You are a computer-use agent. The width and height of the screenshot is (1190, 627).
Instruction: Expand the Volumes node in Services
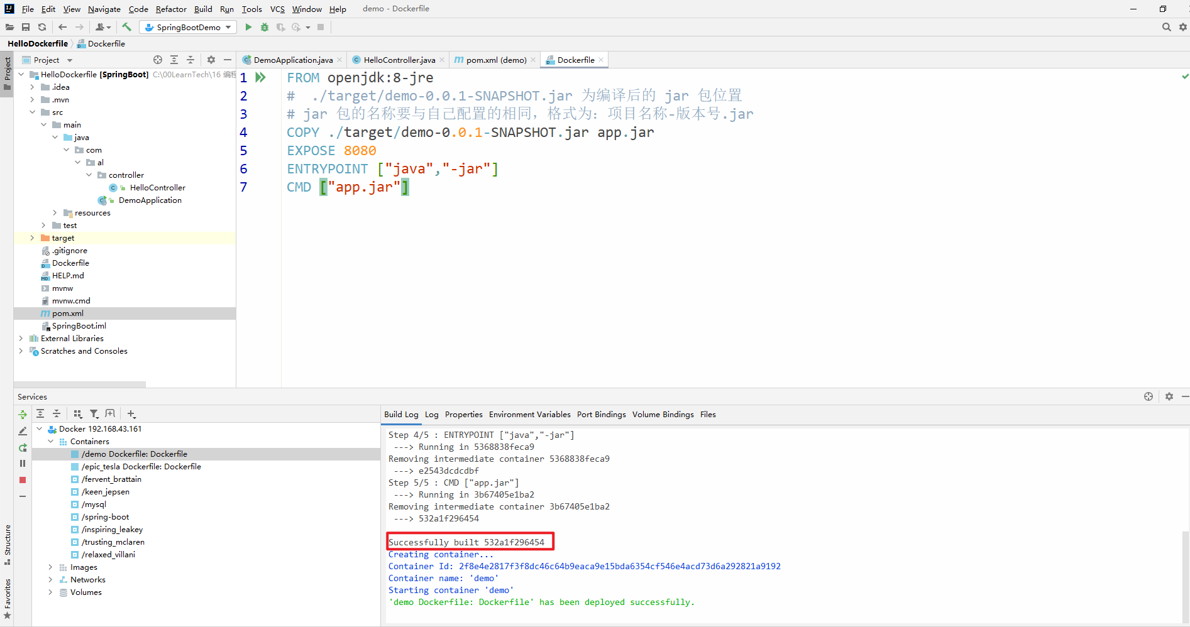[50, 592]
